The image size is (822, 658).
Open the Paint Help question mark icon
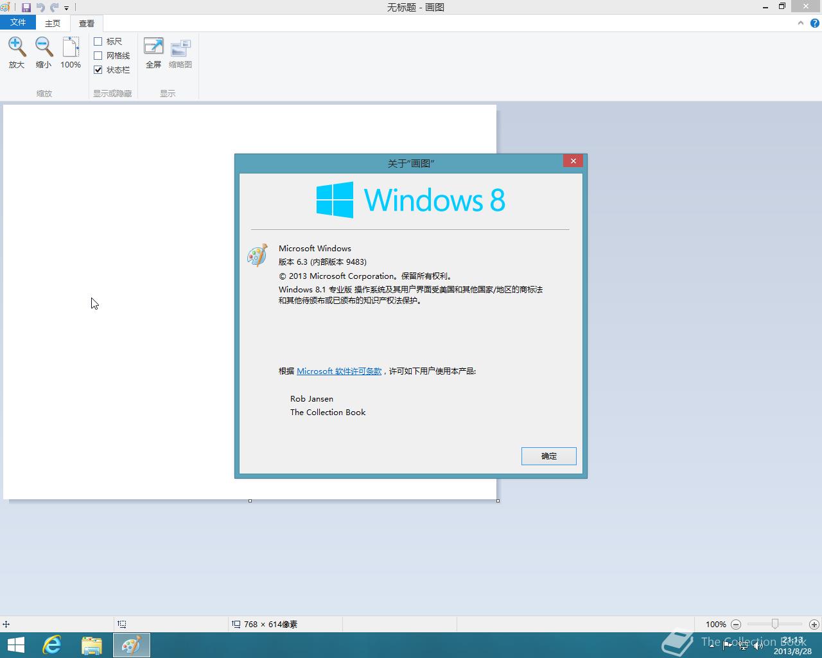[x=816, y=23]
